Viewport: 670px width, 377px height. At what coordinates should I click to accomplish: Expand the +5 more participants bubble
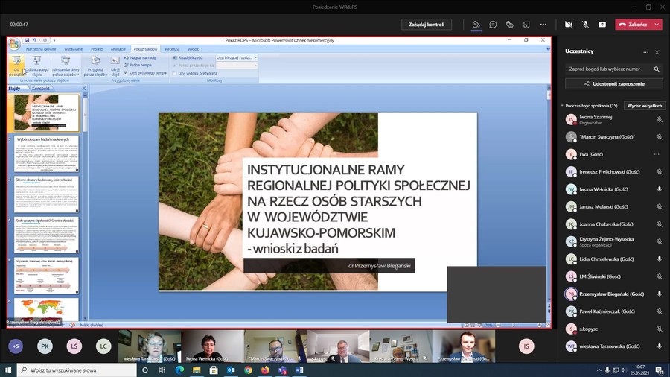point(16,346)
